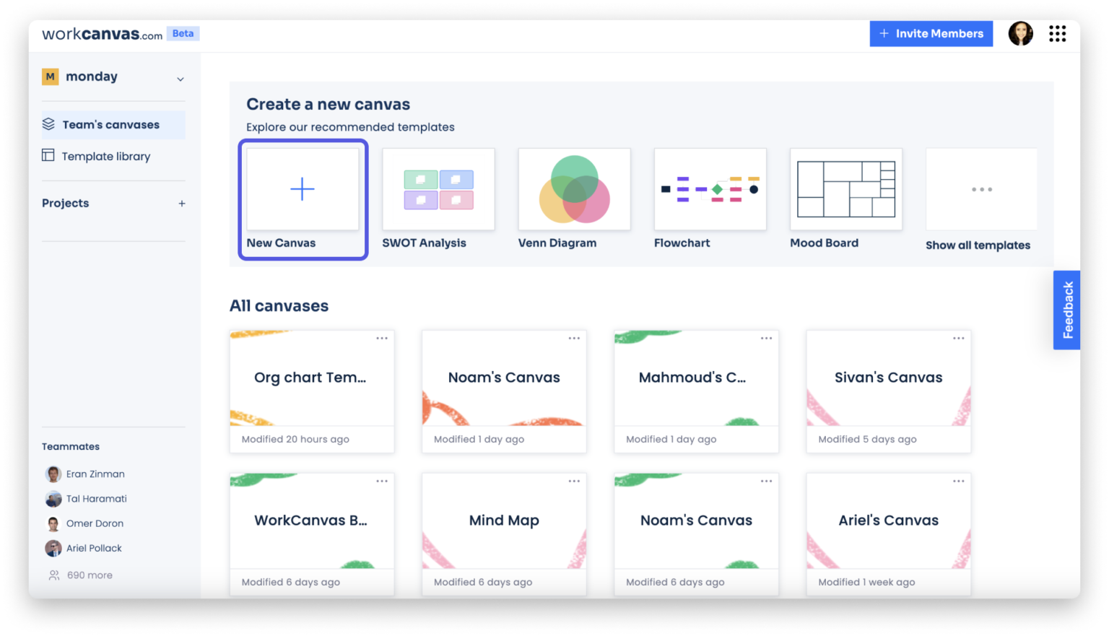Open options menu on Mahmoud's Canvas

(765, 338)
